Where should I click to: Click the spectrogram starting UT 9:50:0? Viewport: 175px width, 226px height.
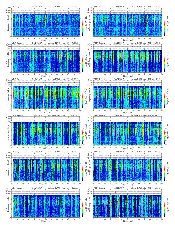click(127, 134)
